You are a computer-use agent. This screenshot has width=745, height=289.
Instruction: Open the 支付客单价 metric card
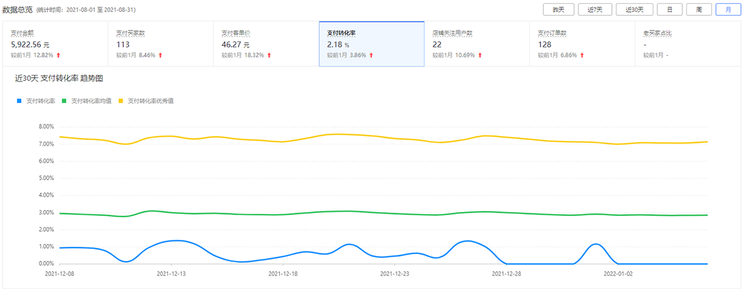pos(266,43)
